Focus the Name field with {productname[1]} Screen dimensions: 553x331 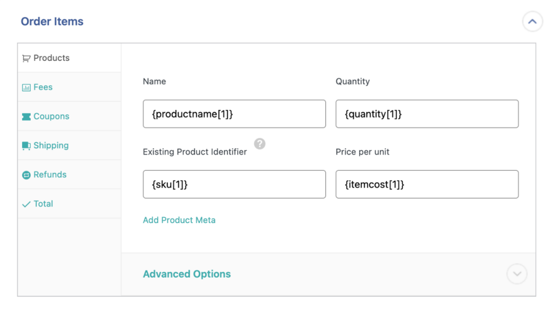pyautogui.click(x=234, y=114)
